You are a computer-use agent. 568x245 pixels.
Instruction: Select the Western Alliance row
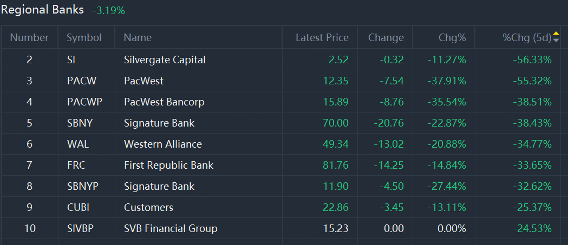pyautogui.click(x=280, y=144)
